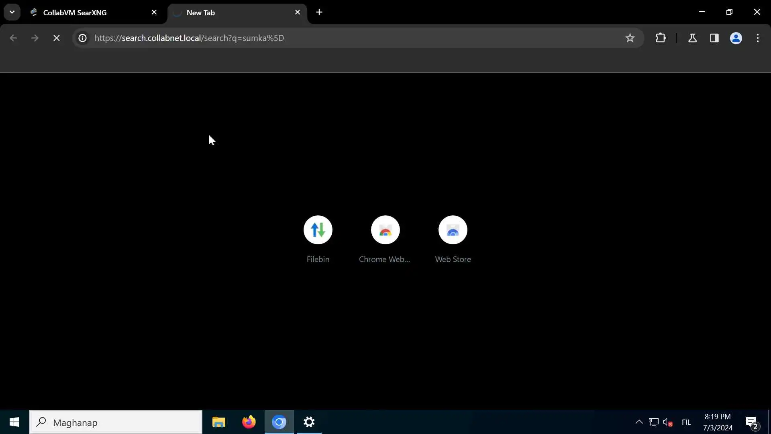The height and width of the screenshot is (434, 771).
Task: Close the CollabVM SearXNG tab
Action: click(154, 12)
